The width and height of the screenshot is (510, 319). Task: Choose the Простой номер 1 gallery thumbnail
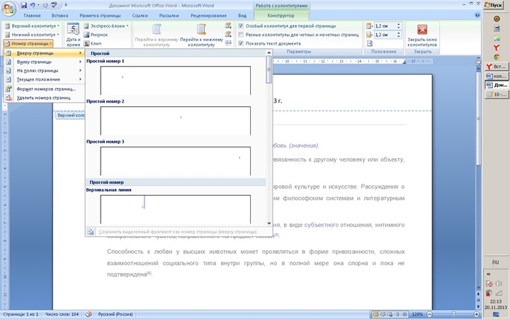(176, 80)
